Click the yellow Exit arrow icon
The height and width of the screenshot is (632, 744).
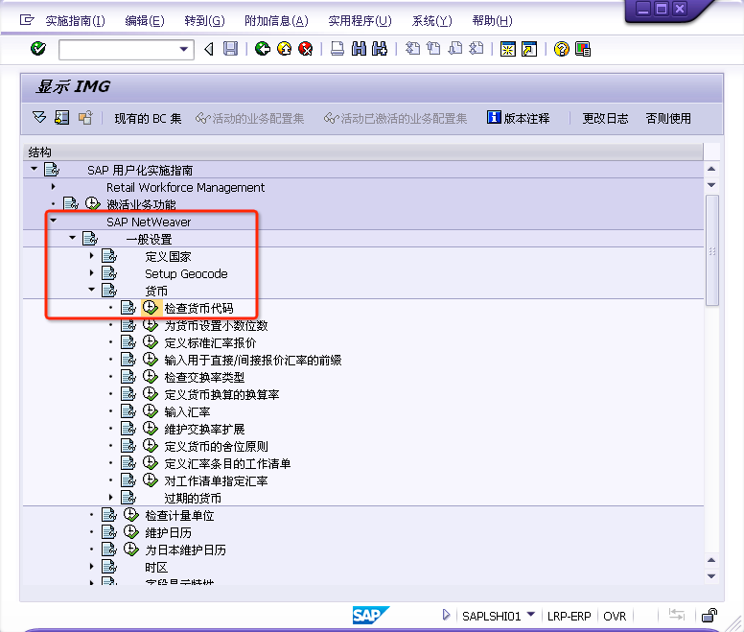coord(284,48)
